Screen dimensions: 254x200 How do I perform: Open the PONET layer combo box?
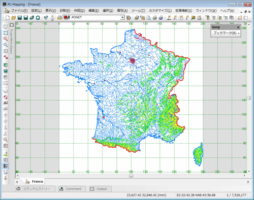[x=93, y=17]
